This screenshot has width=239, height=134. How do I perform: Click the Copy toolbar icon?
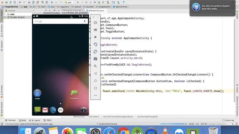point(33,2)
